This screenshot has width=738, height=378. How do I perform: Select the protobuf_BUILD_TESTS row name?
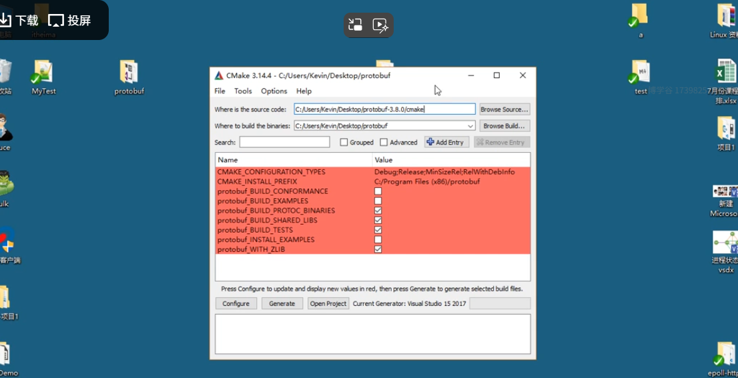click(x=255, y=230)
